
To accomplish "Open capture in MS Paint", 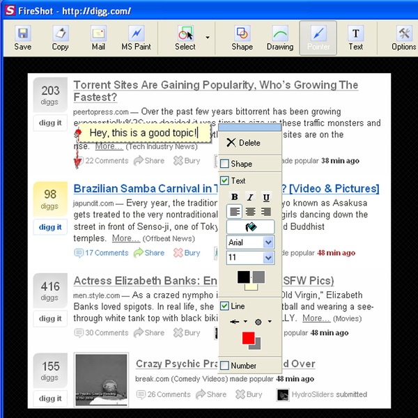I will pyautogui.click(x=137, y=38).
